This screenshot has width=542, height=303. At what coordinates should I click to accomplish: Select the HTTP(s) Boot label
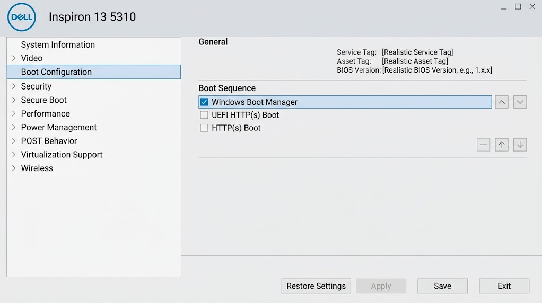236,128
